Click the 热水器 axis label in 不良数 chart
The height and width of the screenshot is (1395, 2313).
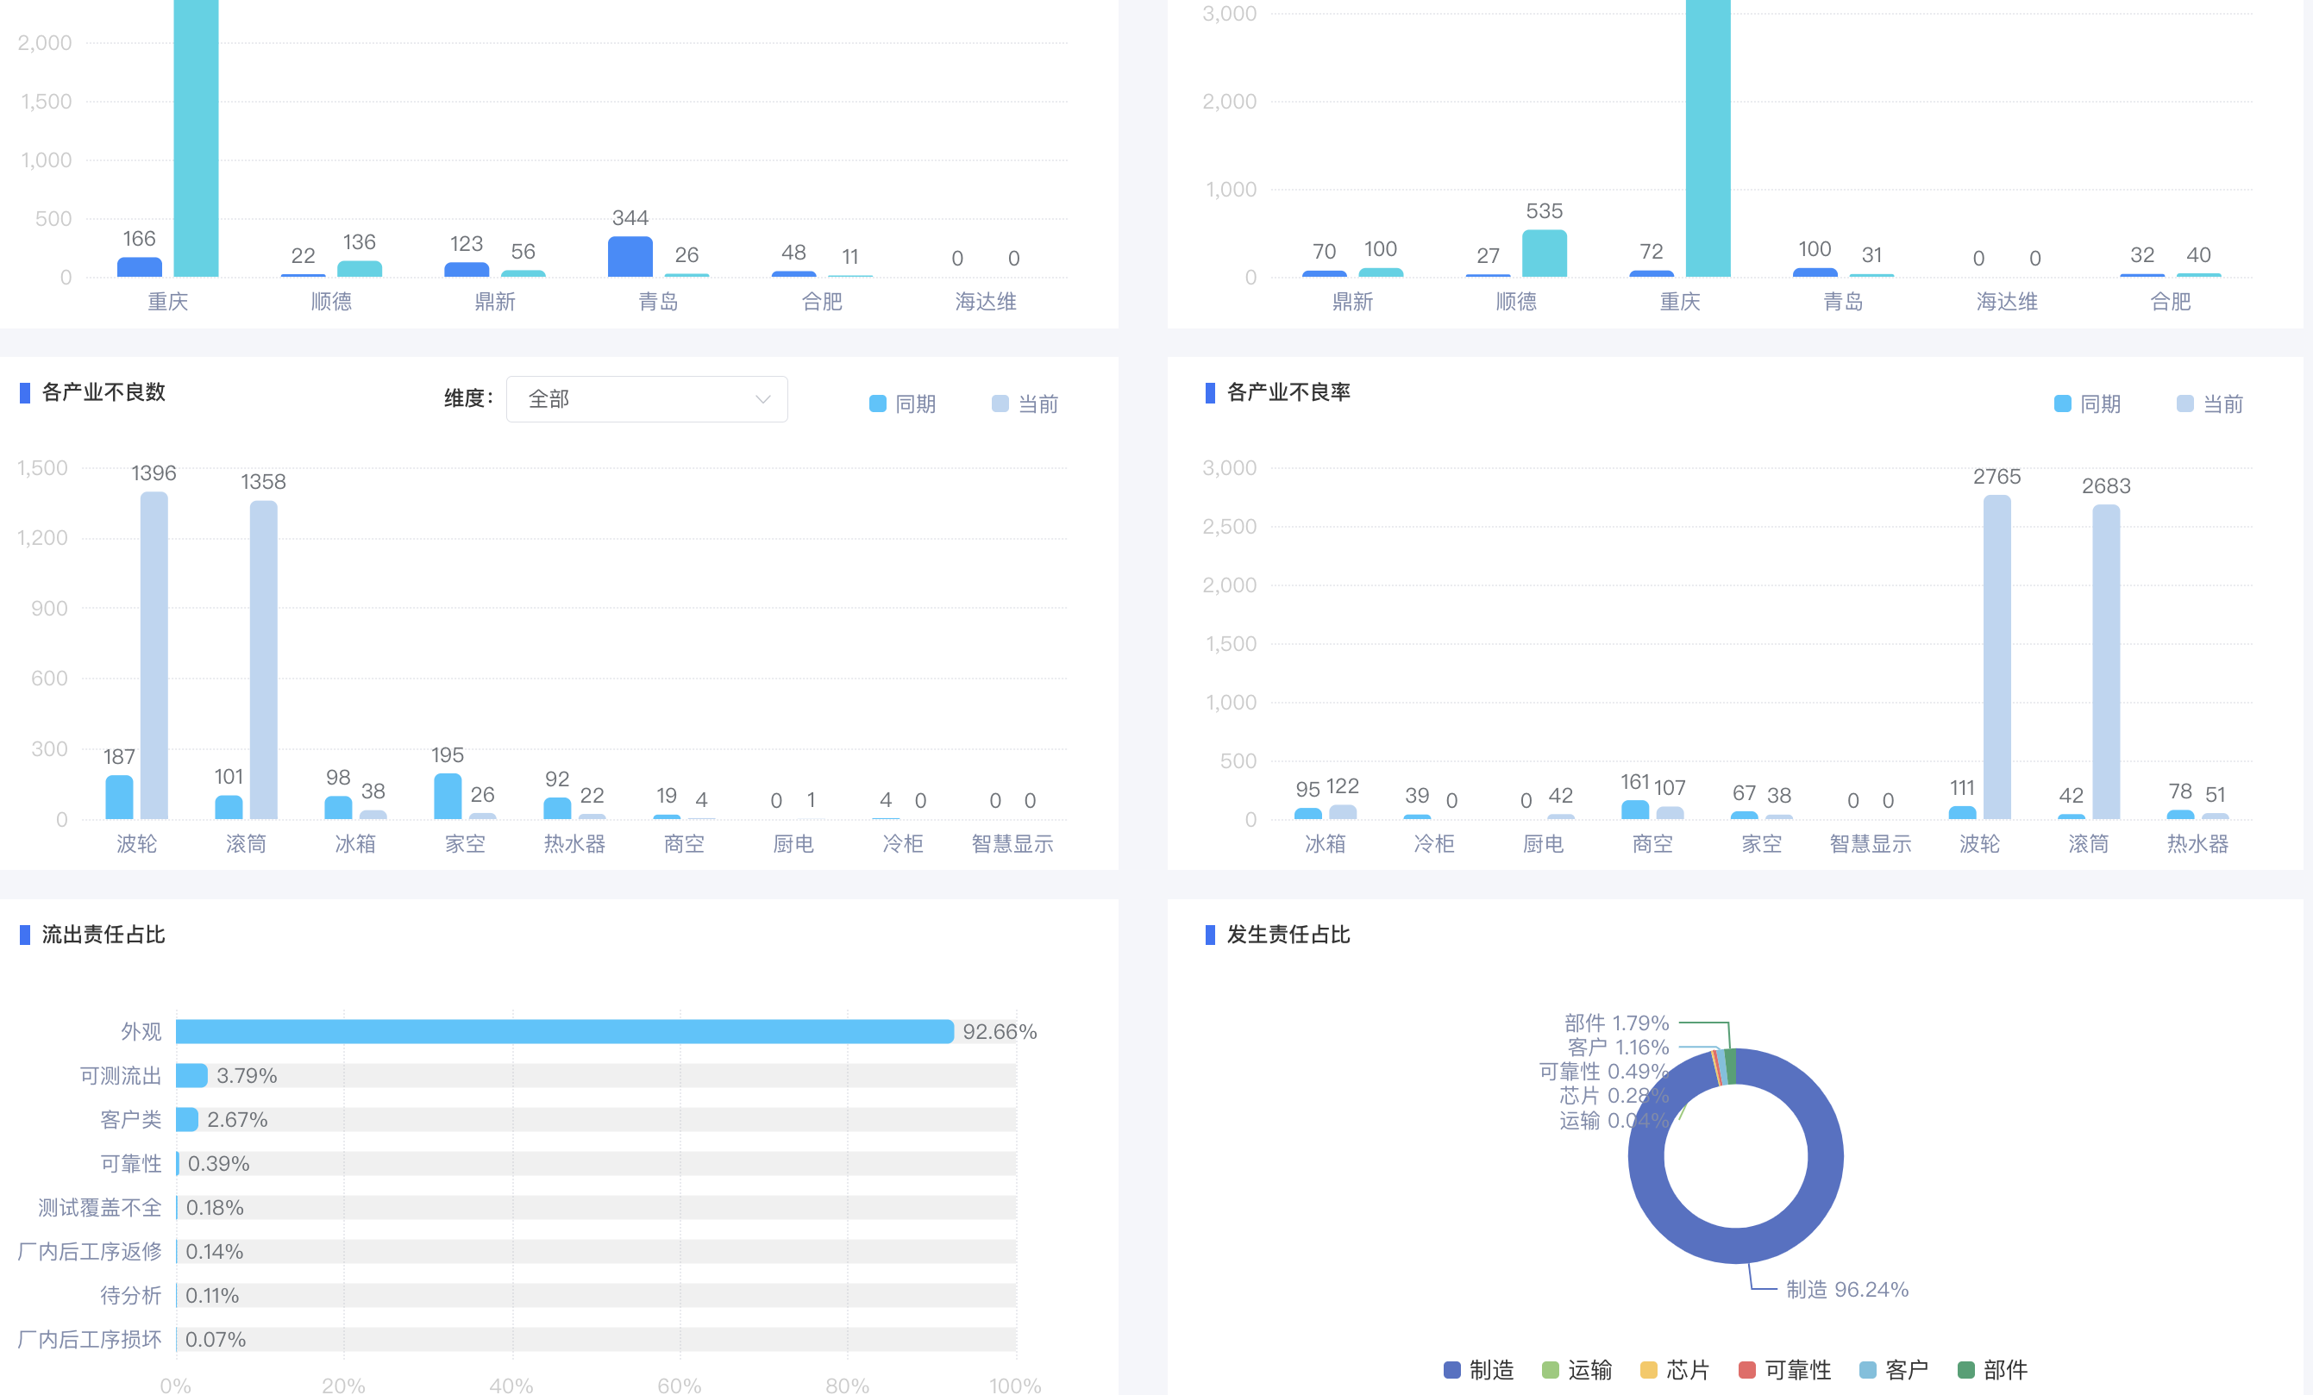click(x=574, y=844)
